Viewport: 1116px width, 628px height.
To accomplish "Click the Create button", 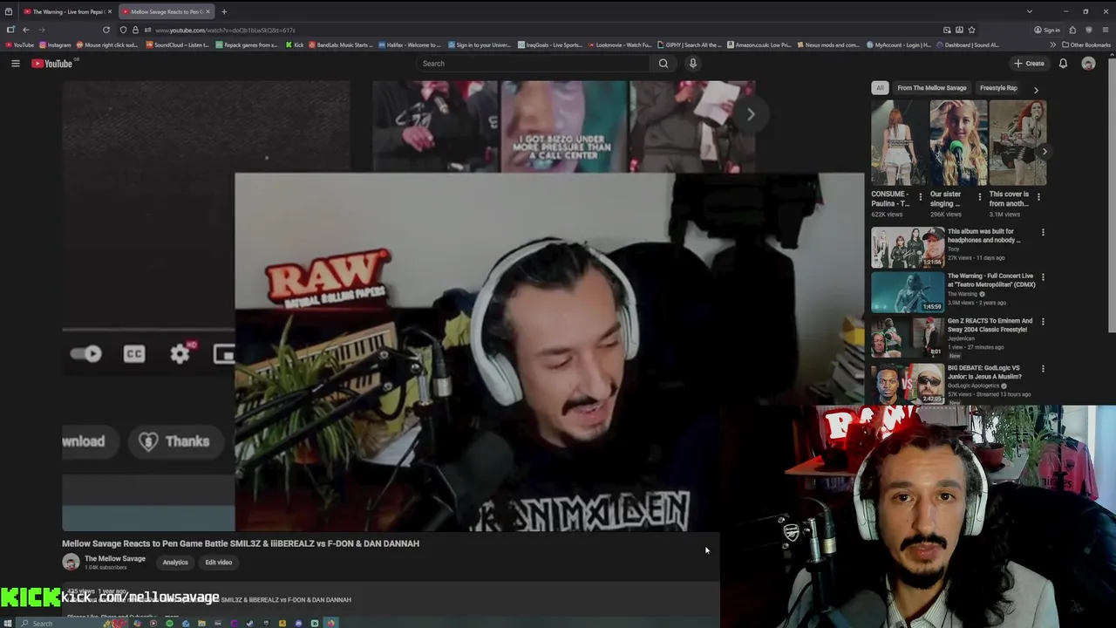I will point(1029,64).
